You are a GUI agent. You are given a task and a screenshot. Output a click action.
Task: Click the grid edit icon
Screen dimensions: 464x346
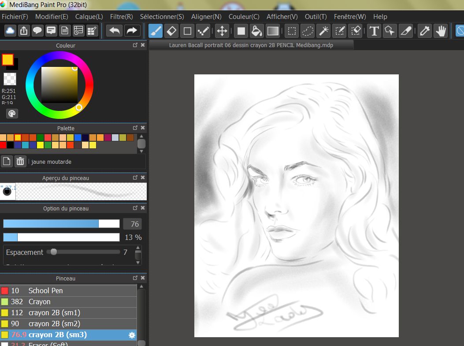click(92, 31)
